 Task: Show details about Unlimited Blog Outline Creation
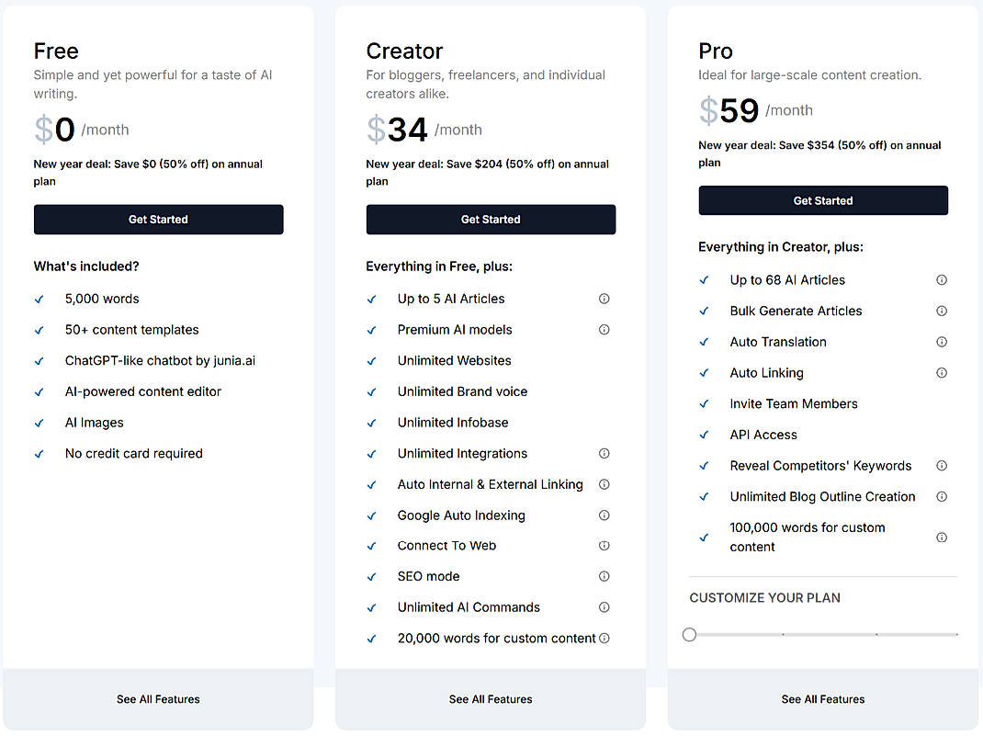pyautogui.click(x=941, y=496)
